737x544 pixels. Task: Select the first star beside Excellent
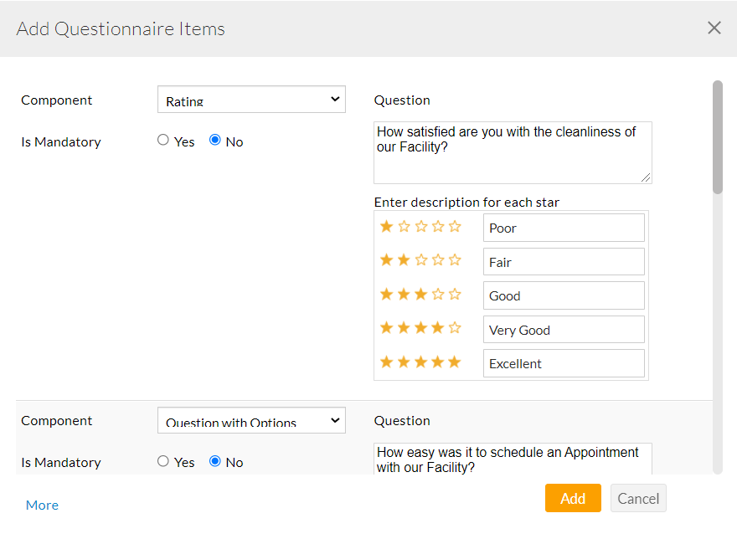click(387, 362)
